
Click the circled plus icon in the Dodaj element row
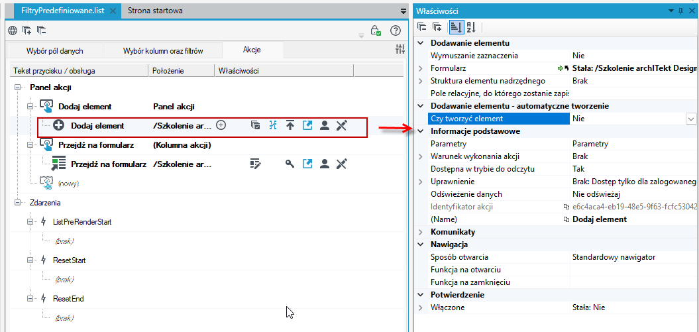pos(221,126)
